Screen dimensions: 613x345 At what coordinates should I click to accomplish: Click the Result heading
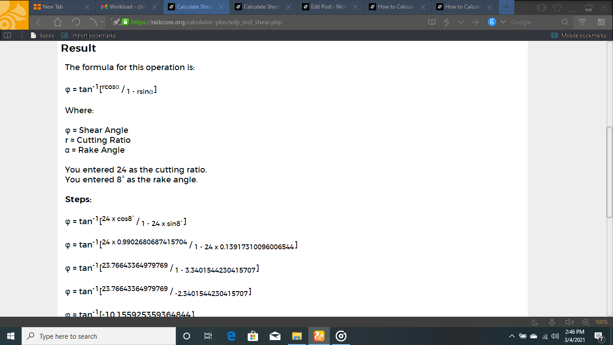pyautogui.click(x=79, y=48)
